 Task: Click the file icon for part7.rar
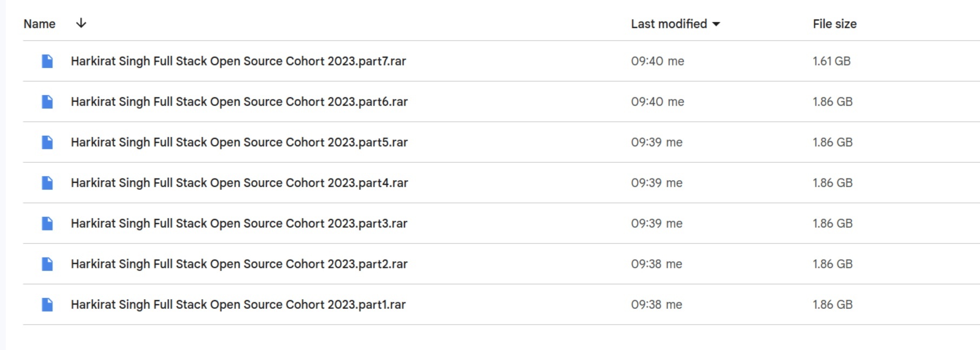pos(47,61)
